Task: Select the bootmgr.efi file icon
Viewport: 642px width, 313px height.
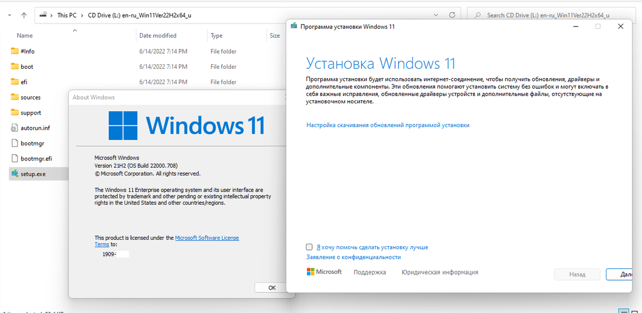Action: (x=15, y=159)
